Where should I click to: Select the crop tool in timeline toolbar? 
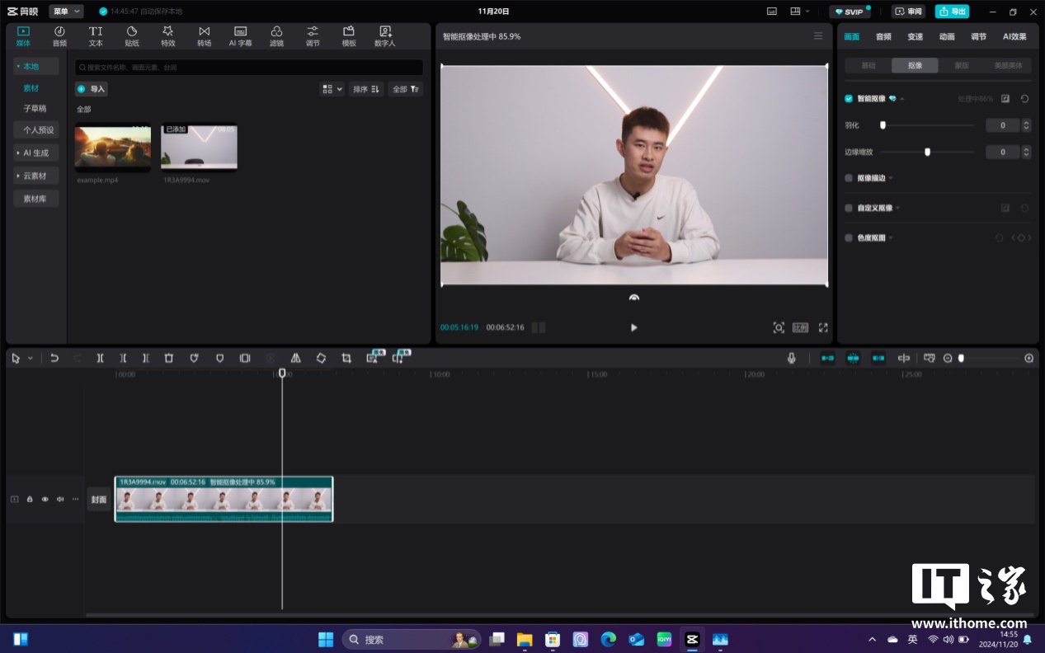click(x=346, y=359)
